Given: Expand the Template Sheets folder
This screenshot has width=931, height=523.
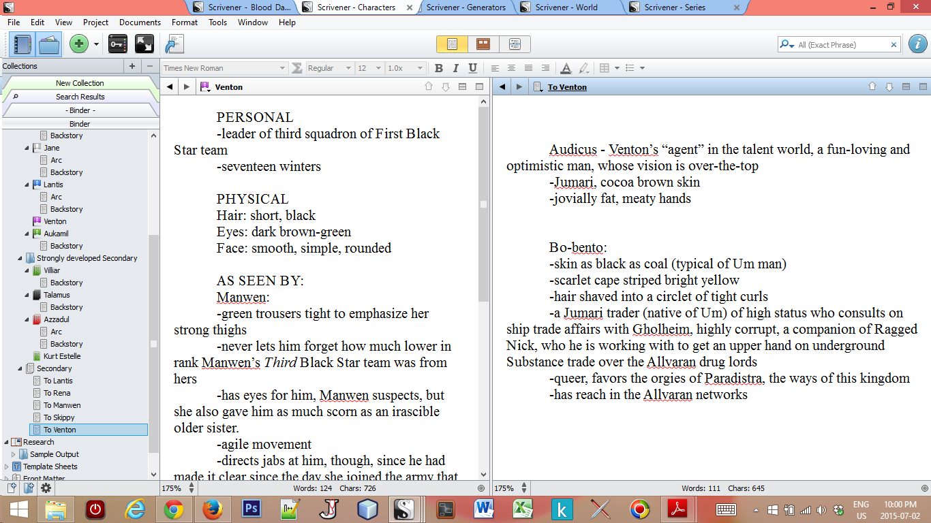Looking at the screenshot, I should tap(6, 466).
